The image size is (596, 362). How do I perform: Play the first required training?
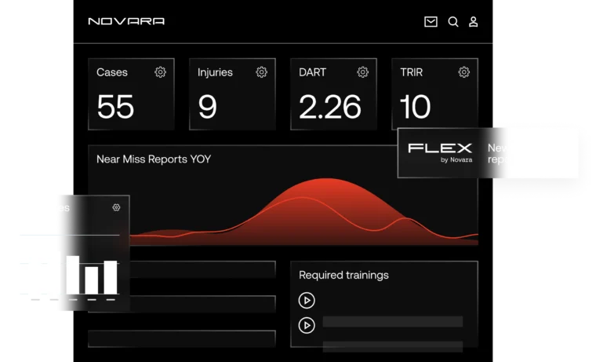click(x=307, y=300)
